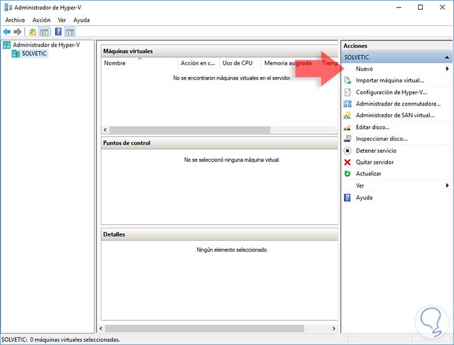The image size is (454, 345).
Task: Select Administrador de Hyper-V tree root
Action: (x=46, y=45)
